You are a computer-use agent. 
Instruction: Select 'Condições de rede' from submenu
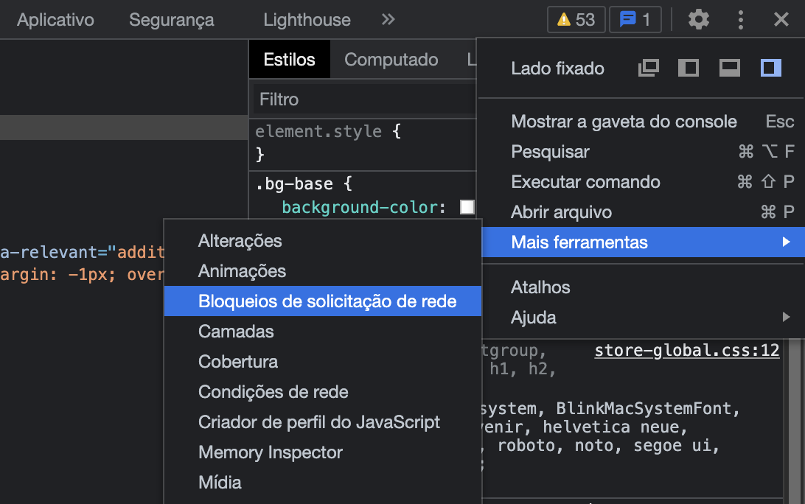[x=272, y=392]
